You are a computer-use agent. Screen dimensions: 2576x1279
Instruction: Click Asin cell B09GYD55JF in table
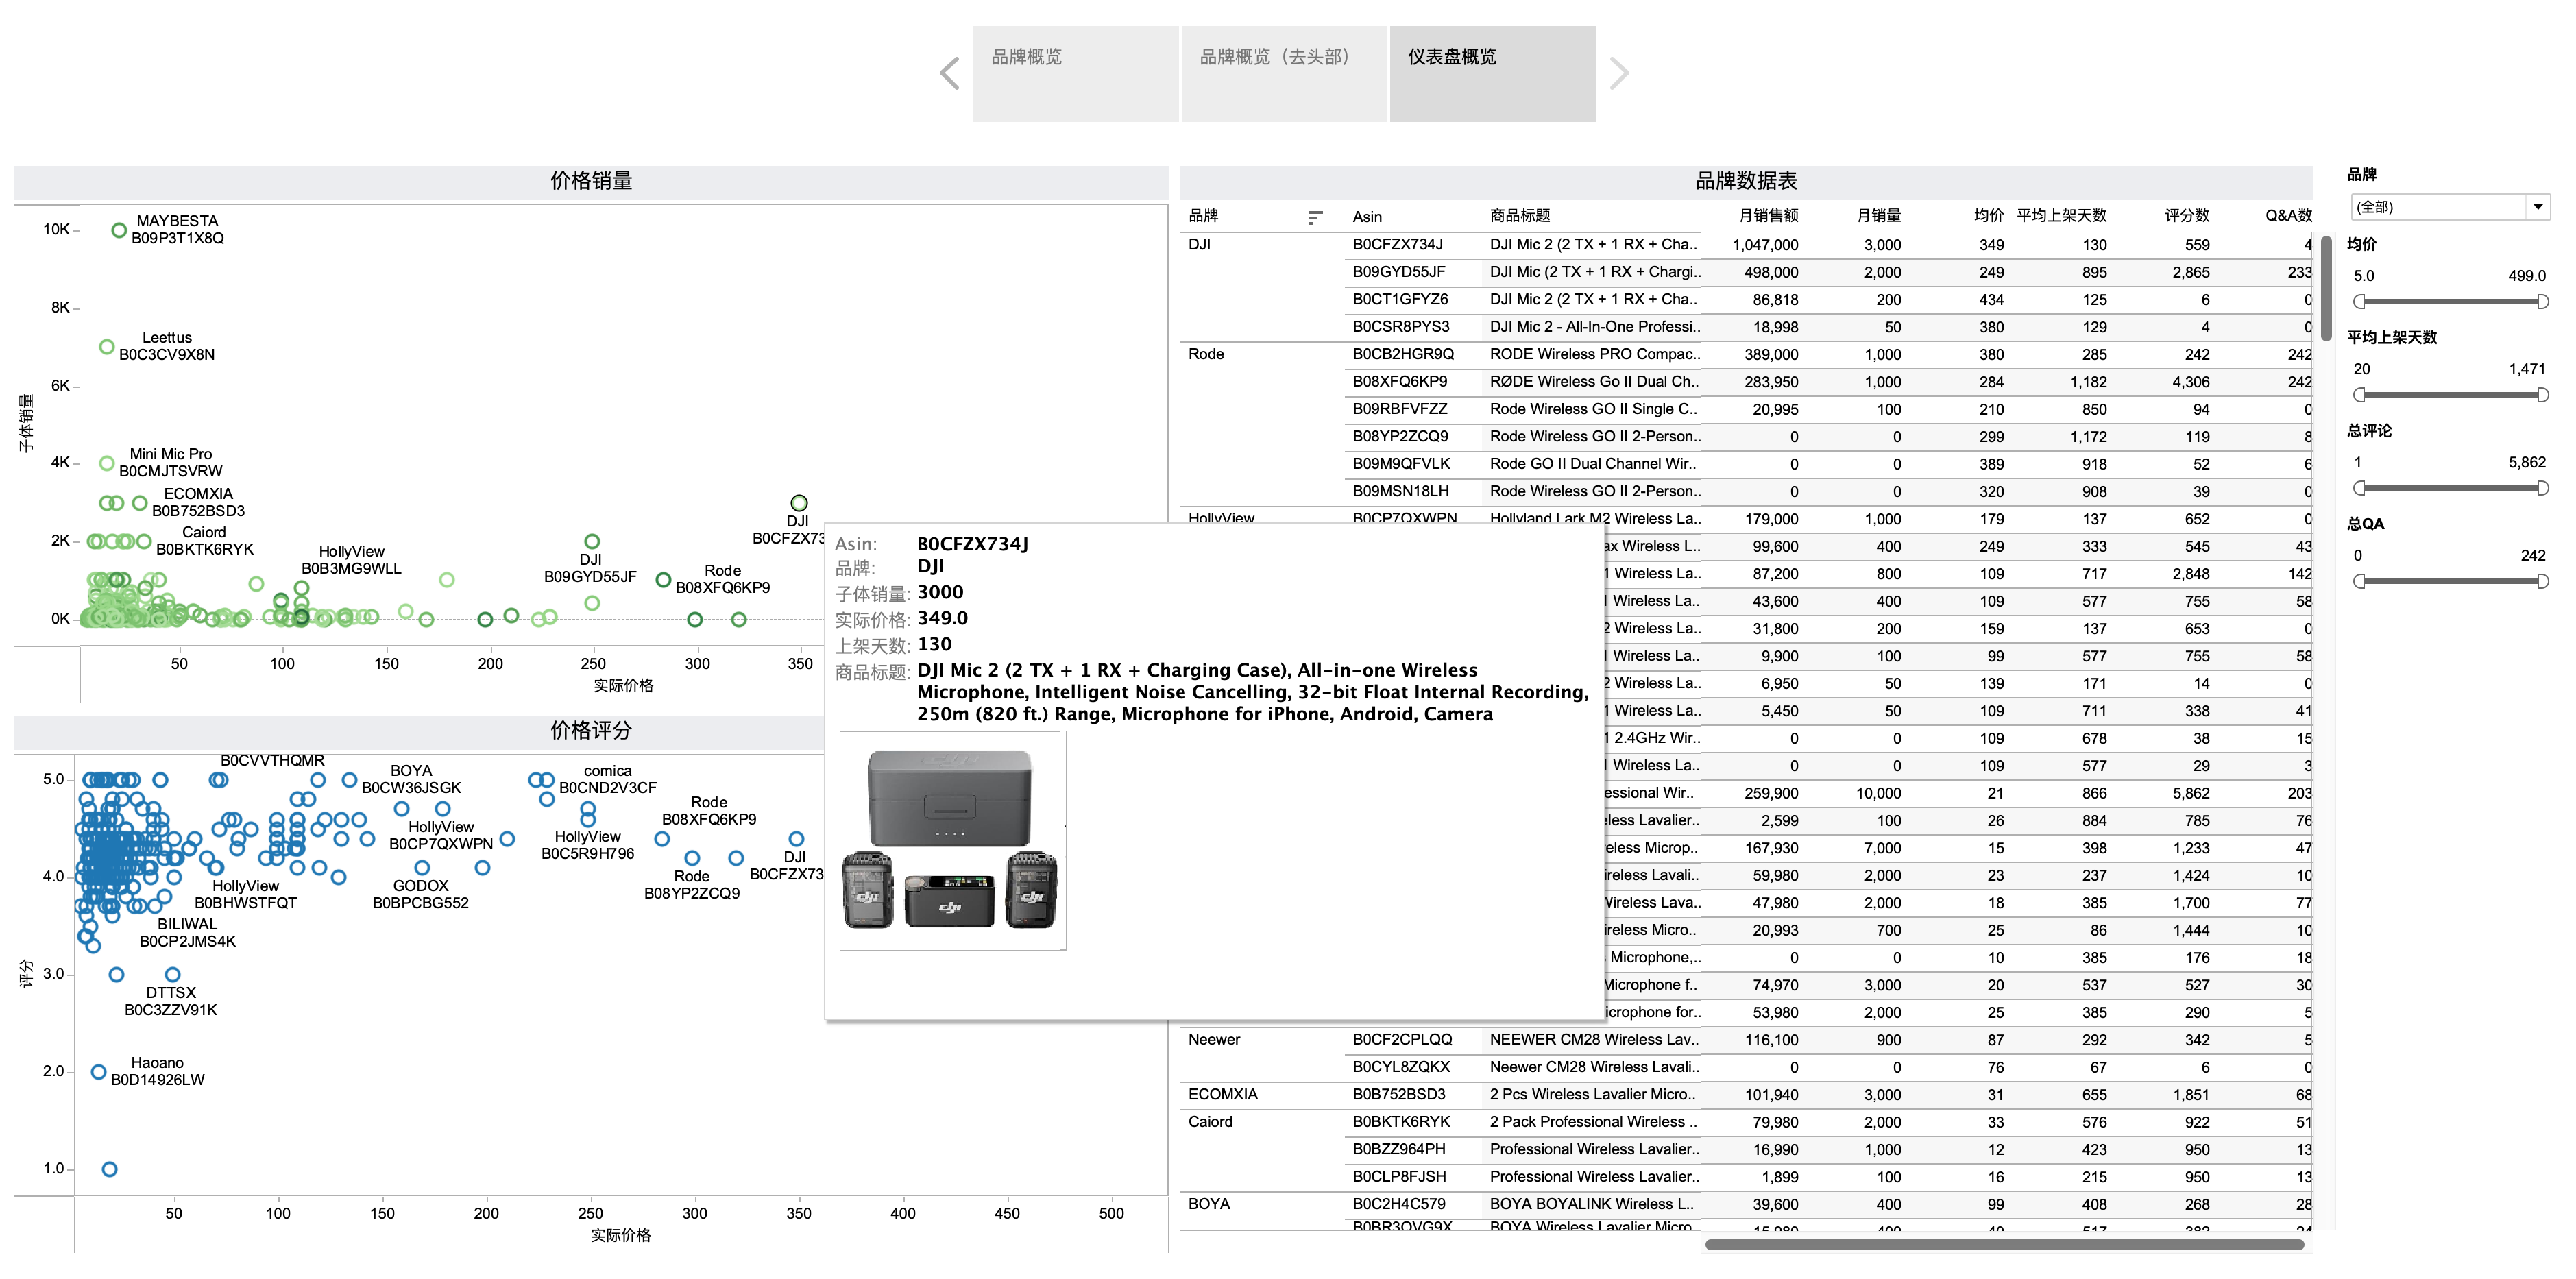pos(1398,272)
